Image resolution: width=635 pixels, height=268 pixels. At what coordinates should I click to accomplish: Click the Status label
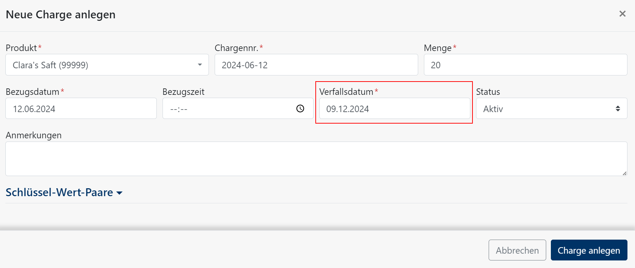[488, 92]
